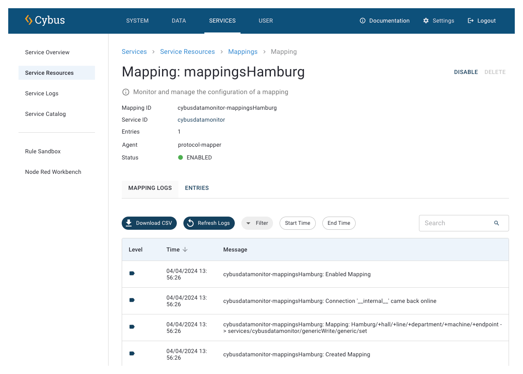This screenshot has width=523, height=374.
Task: Click log level icon for Enabled Mapping row
Action: coord(132,273)
